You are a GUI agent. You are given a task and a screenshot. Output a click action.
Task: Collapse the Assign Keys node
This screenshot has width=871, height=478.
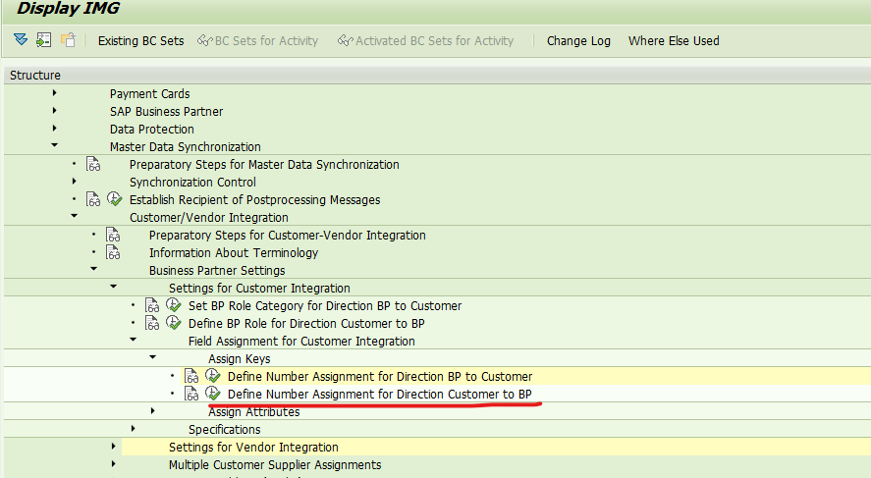[x=153, y=357]
